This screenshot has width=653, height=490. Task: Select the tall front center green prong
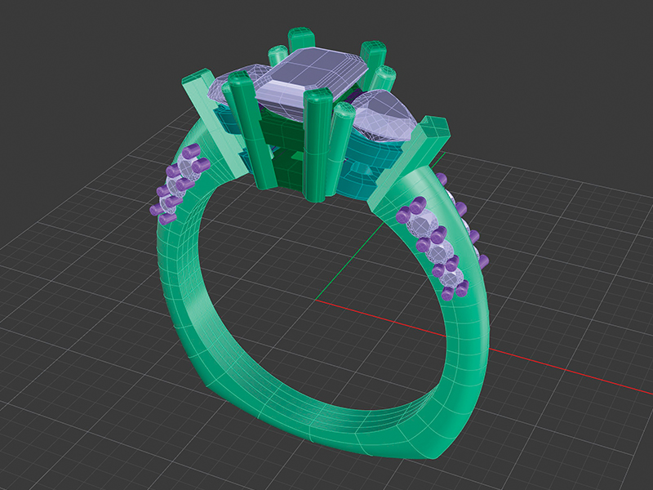click(x=314, y=147)
